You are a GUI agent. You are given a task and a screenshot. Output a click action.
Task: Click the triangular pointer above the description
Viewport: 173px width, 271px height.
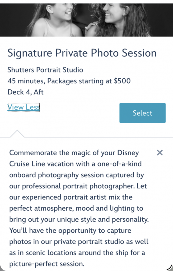click(17, 134)
